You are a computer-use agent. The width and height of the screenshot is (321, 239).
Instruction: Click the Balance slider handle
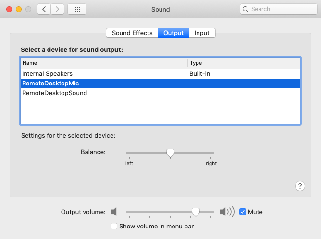tap(170, 153)
